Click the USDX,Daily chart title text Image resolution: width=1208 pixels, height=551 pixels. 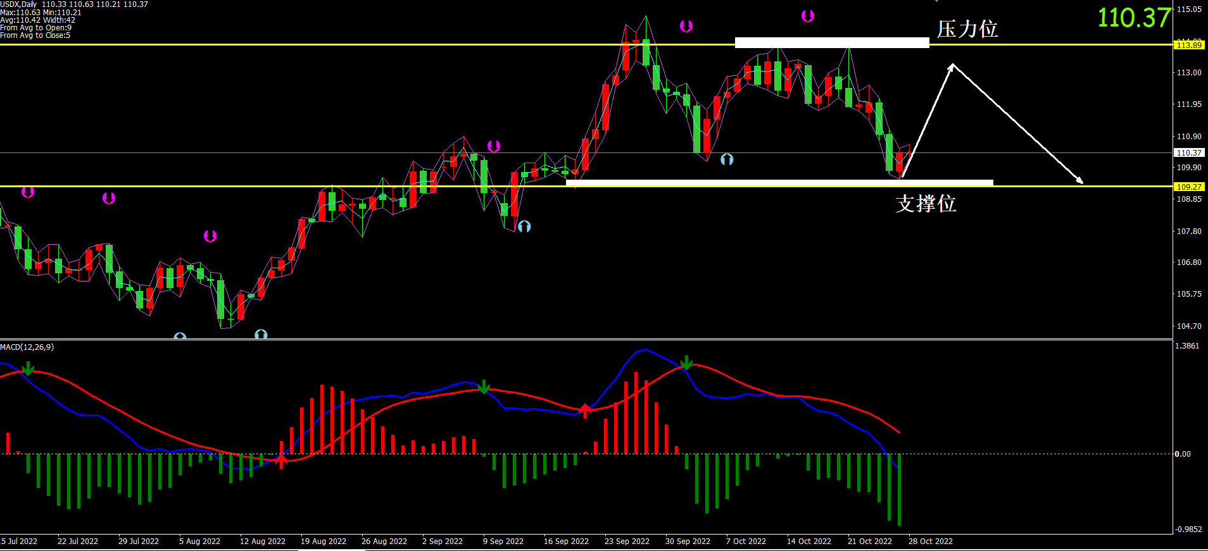(19, 4)
